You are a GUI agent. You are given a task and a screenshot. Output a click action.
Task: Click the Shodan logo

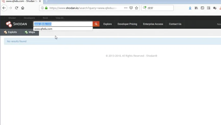pyautogui.click(x=16, y=24)
